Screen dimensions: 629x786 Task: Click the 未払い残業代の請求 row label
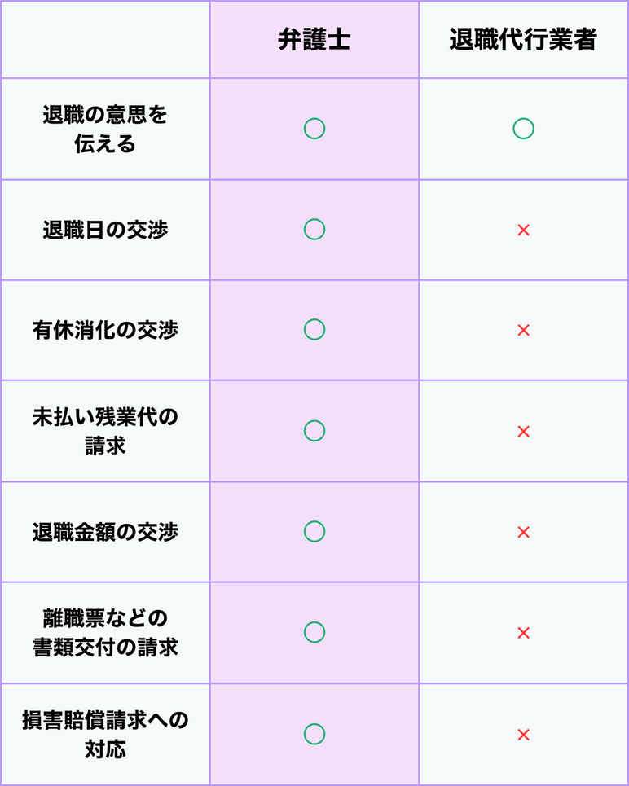pos(105,431)
